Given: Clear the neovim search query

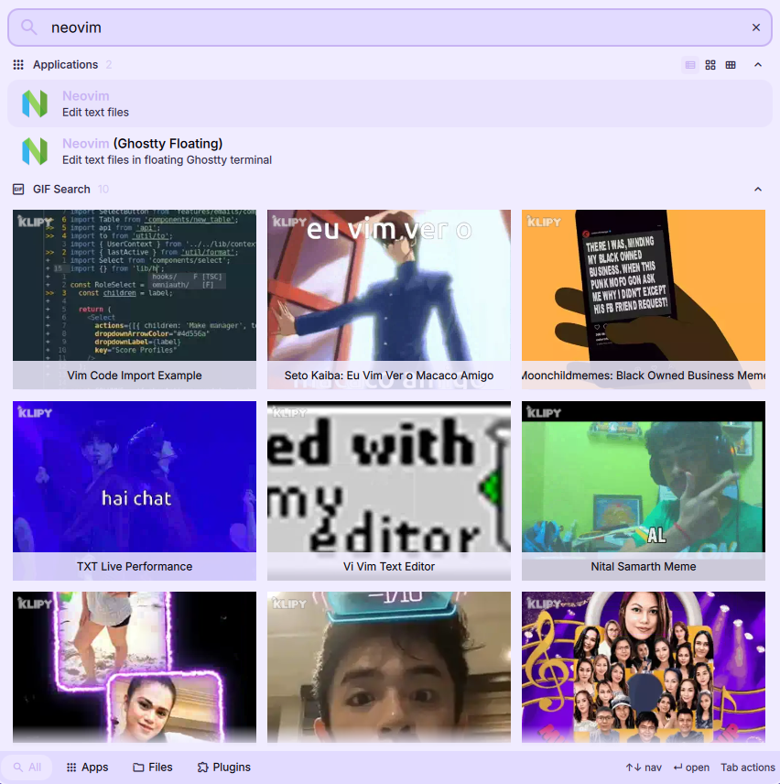Looking at the screenshot, I should pos(756,27).
